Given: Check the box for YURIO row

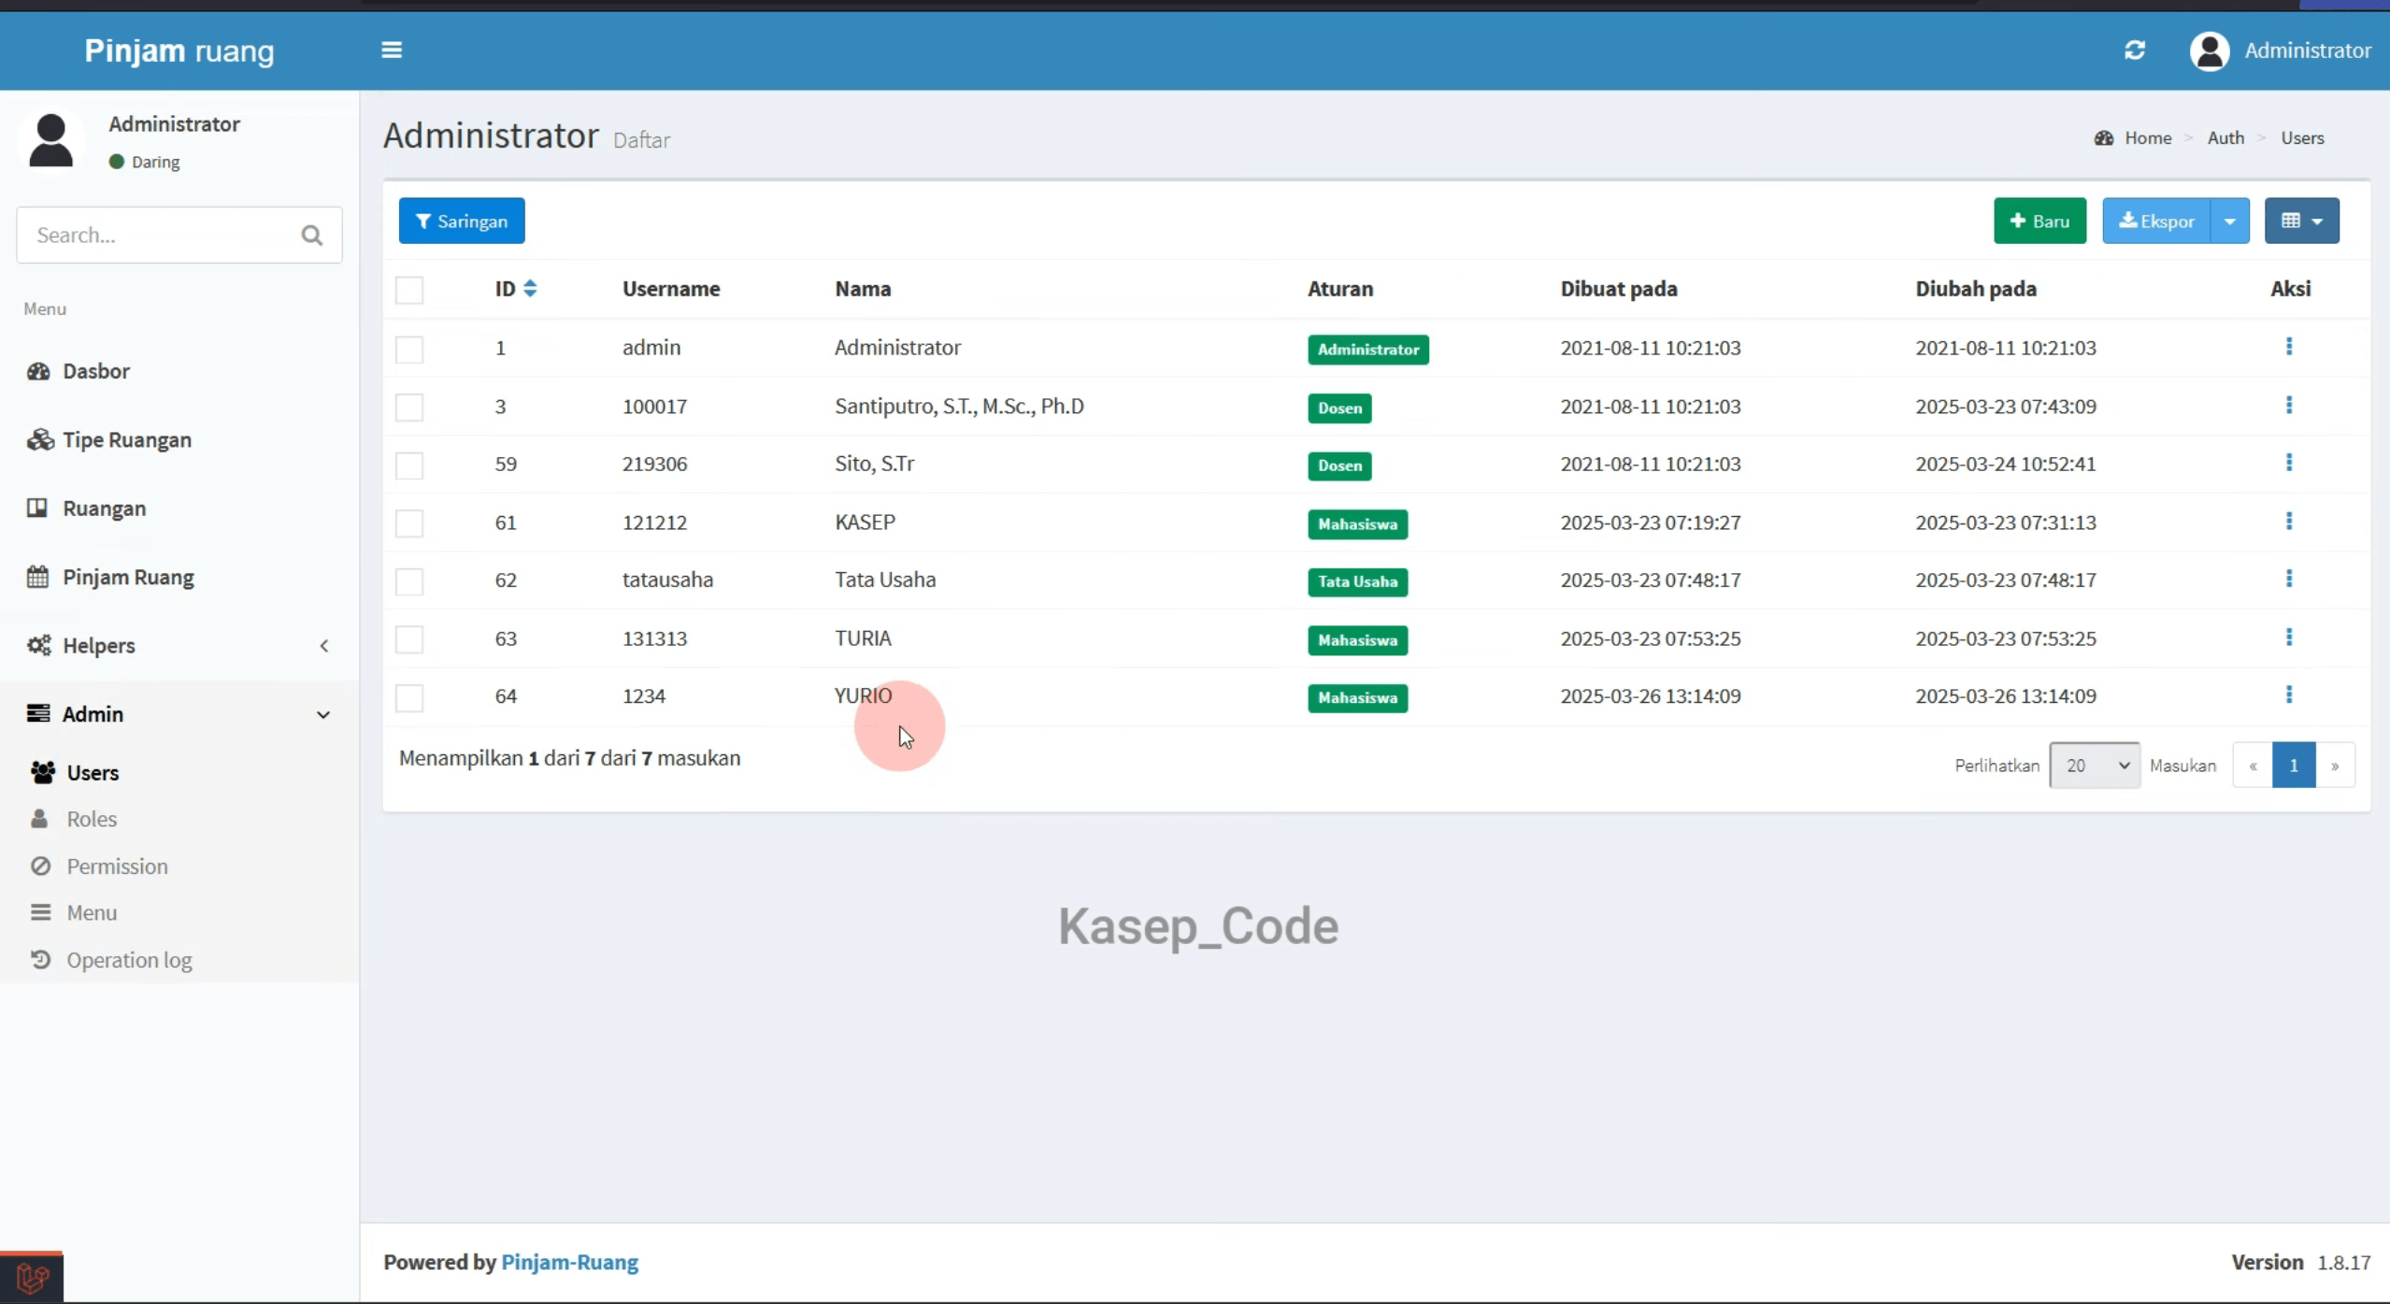Looking at the screenshot, I should 409,697.
